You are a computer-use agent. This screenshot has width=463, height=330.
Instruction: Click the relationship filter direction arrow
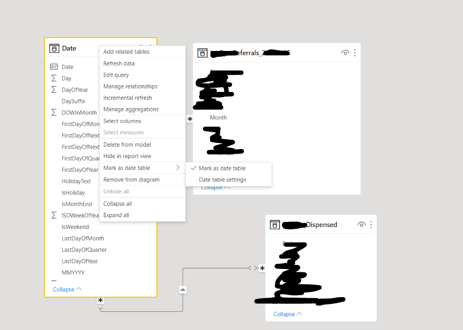pyautogui.click(x=183, y=290)
